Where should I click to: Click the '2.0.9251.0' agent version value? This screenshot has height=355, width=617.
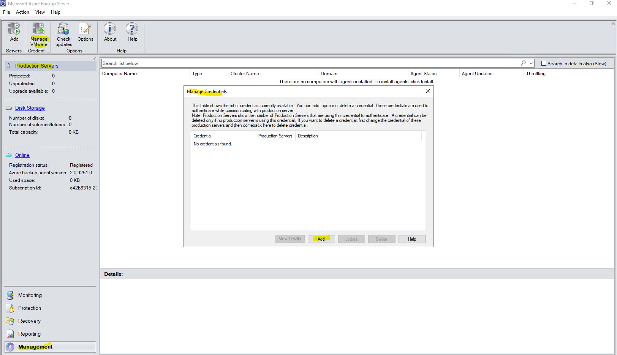(81, 173)
